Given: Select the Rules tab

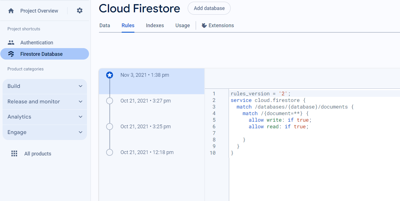Looking at the screenshot, I should [128, 25].
